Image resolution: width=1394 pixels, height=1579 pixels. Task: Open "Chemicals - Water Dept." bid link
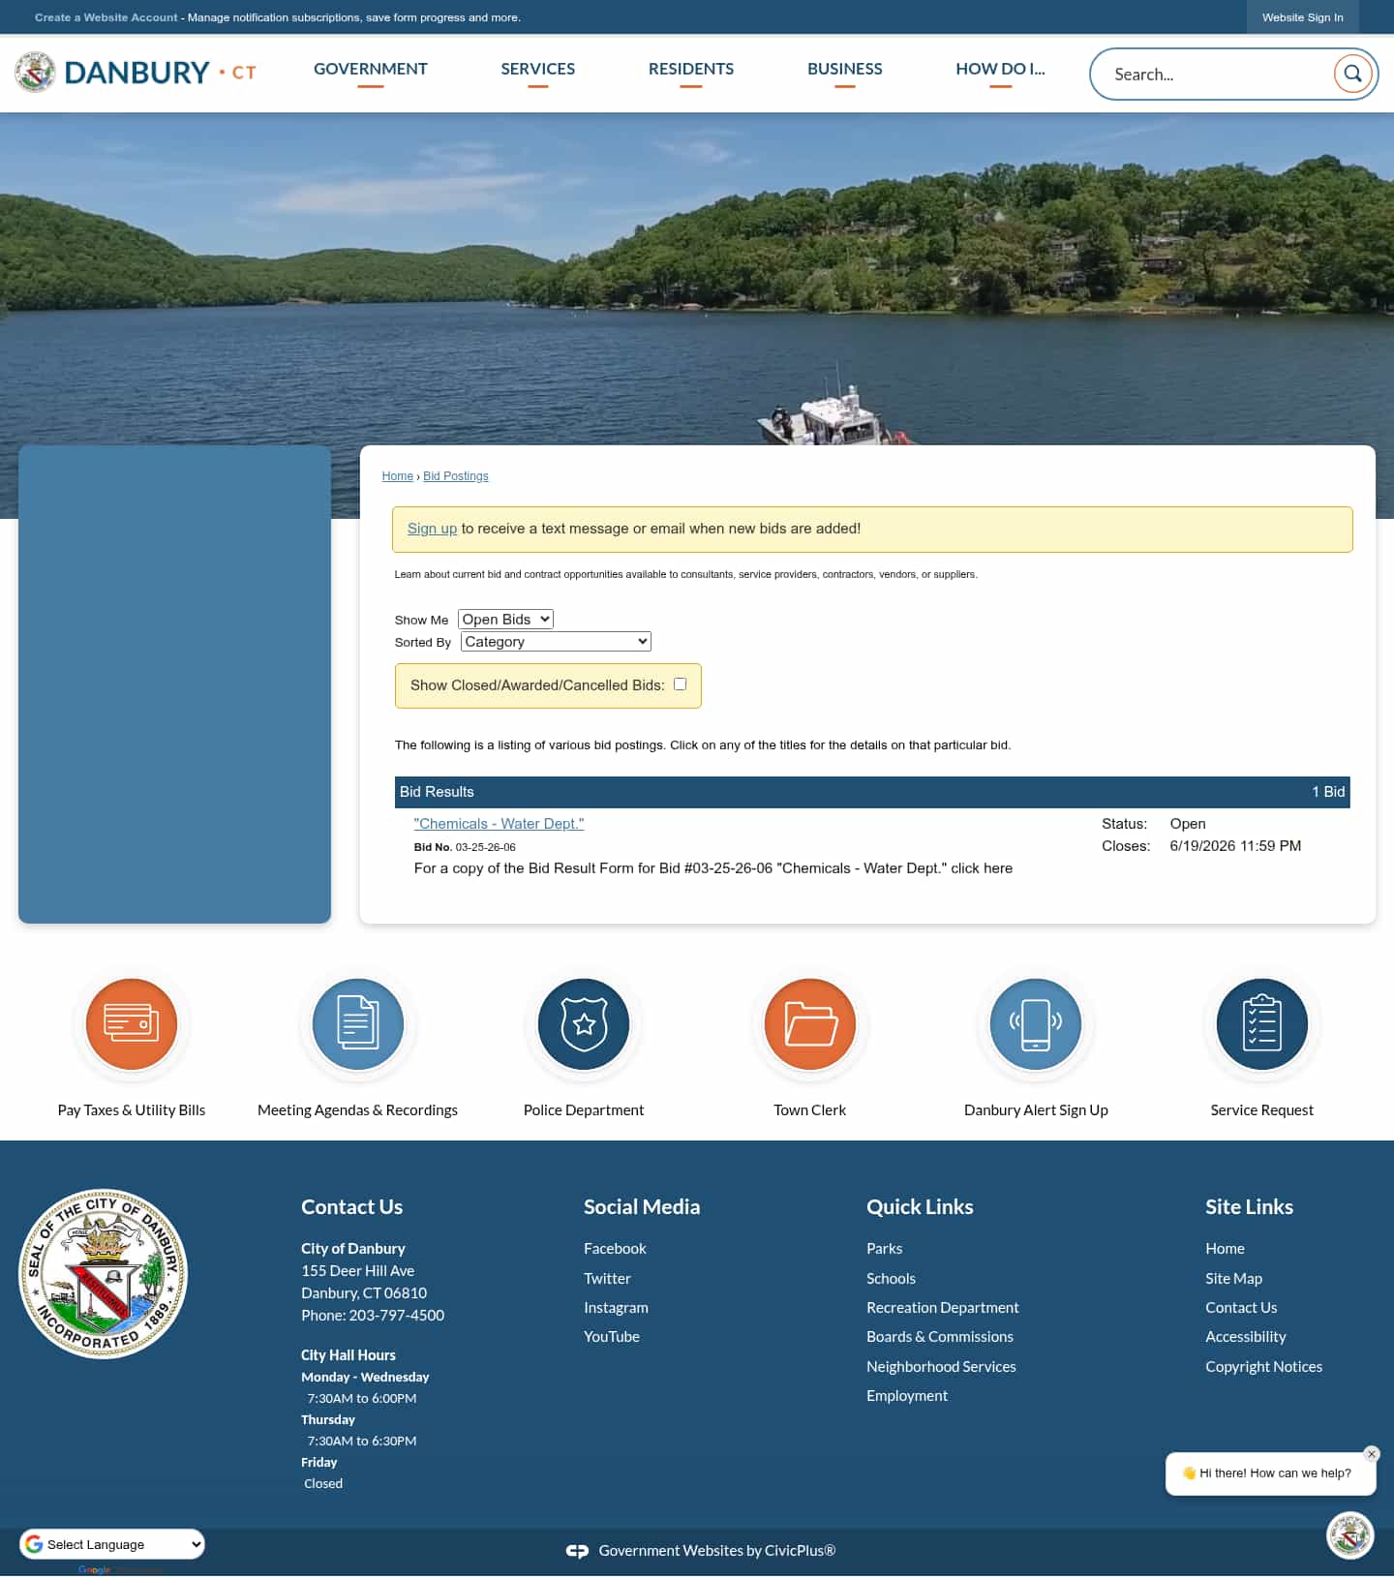pyautogui.click(x=500, y=824)
